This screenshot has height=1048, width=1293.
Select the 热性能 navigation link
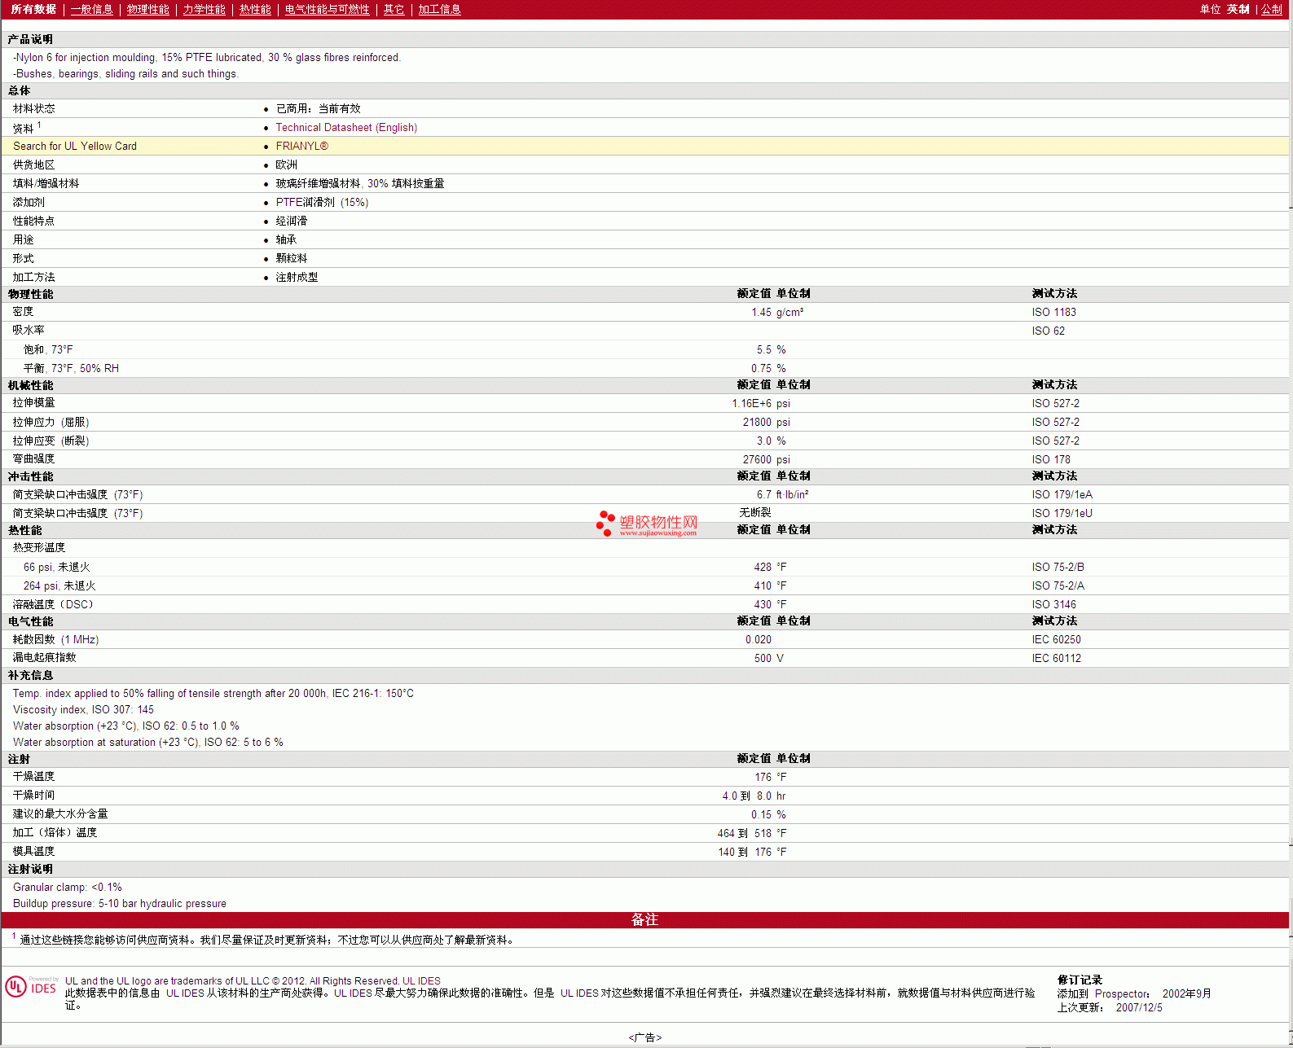(x=255, y=10)
